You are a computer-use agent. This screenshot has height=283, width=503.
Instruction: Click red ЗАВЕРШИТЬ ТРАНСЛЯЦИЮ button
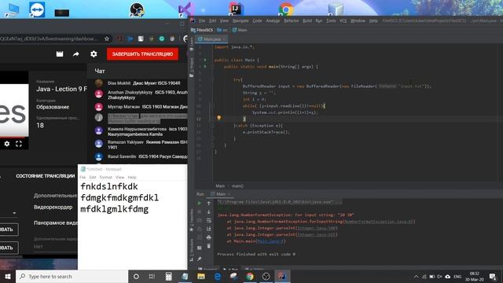click(x=142, y=54)
